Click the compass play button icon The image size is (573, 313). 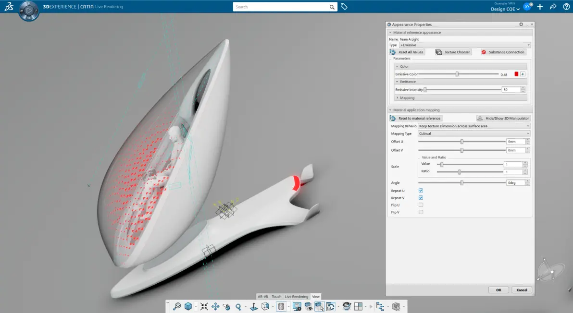[29, 11]
